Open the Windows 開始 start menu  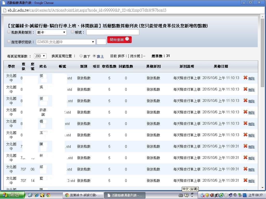(12, 195)
